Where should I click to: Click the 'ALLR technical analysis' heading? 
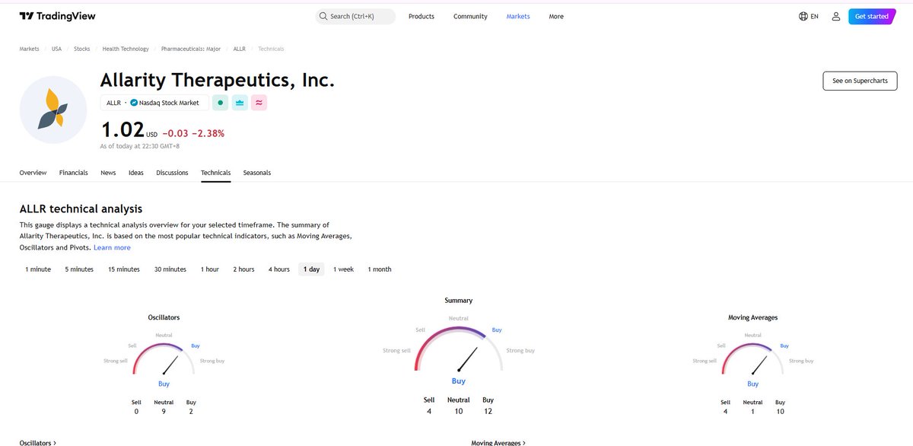[81, 209]
